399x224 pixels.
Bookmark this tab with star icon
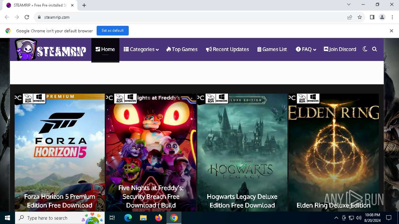point(360,17)
